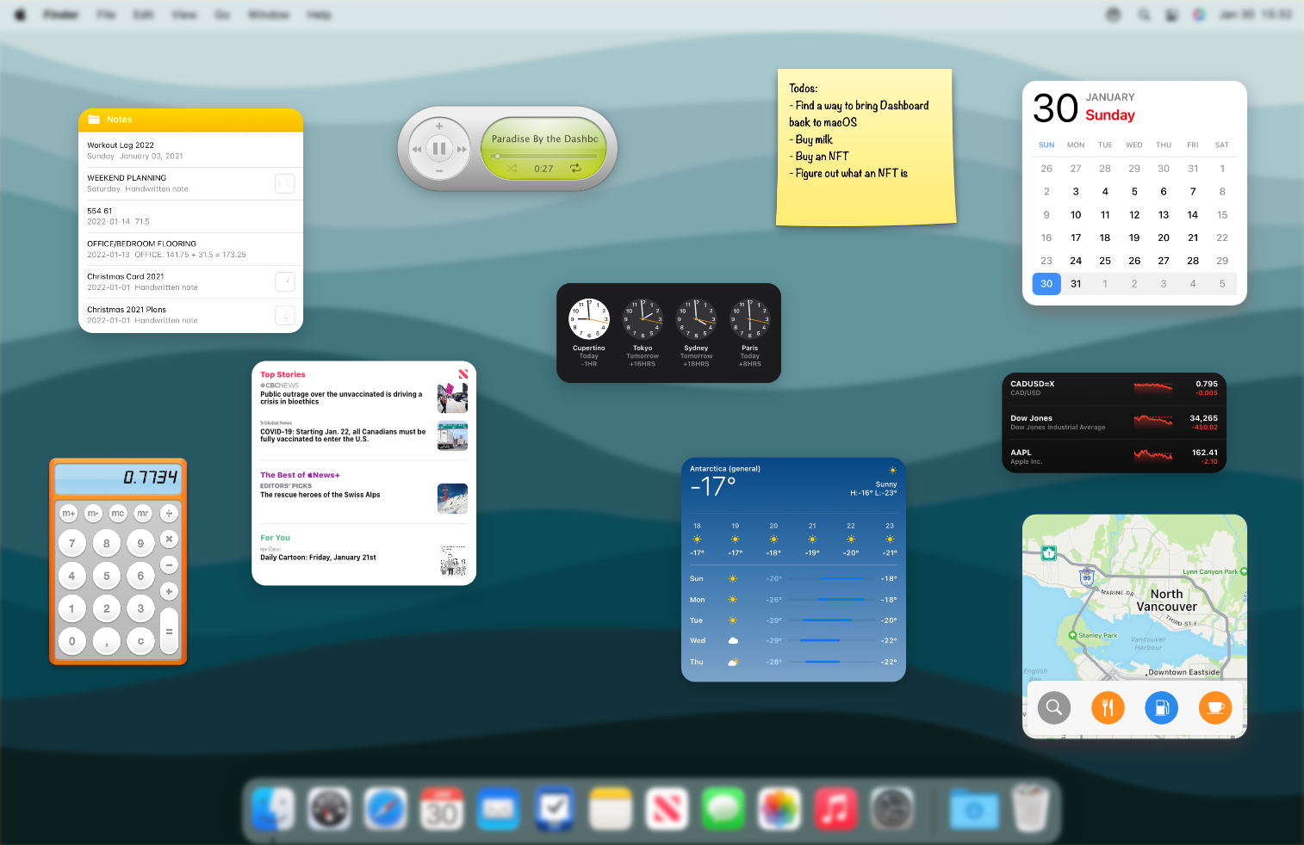
Task: Open Safari from the Dock
Action: pyautogui.click(x=385, y=809)
